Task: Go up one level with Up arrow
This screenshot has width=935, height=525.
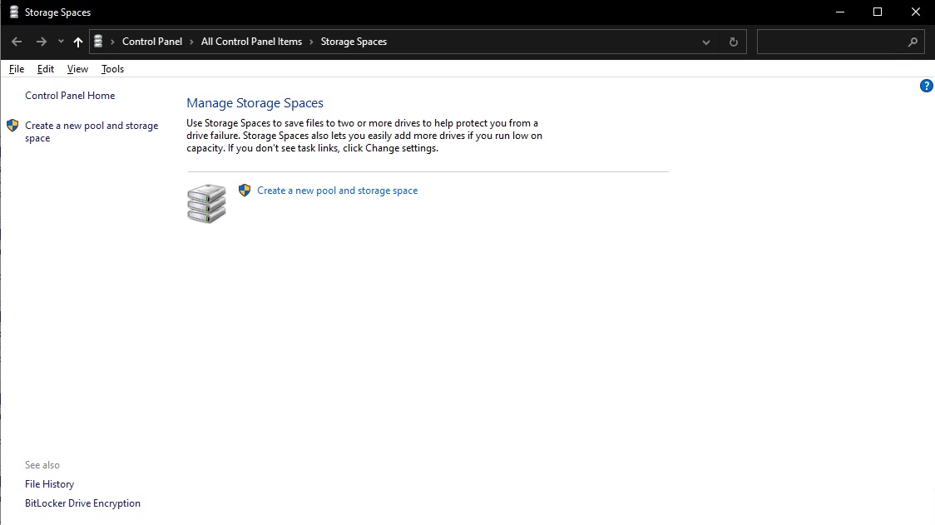Action: (x=78, y=42)
